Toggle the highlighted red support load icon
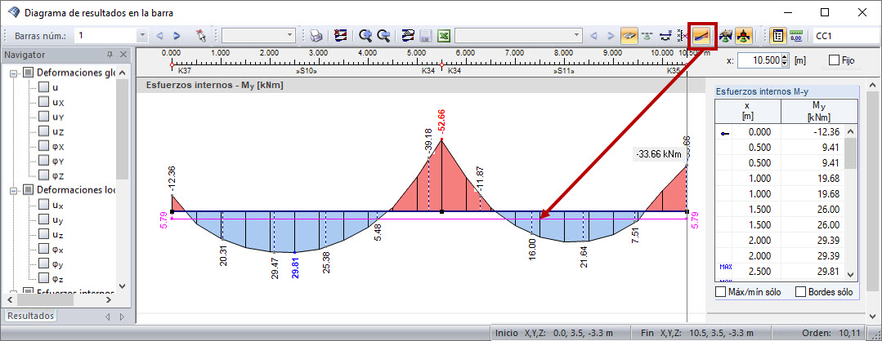 (x=744, y=35)
